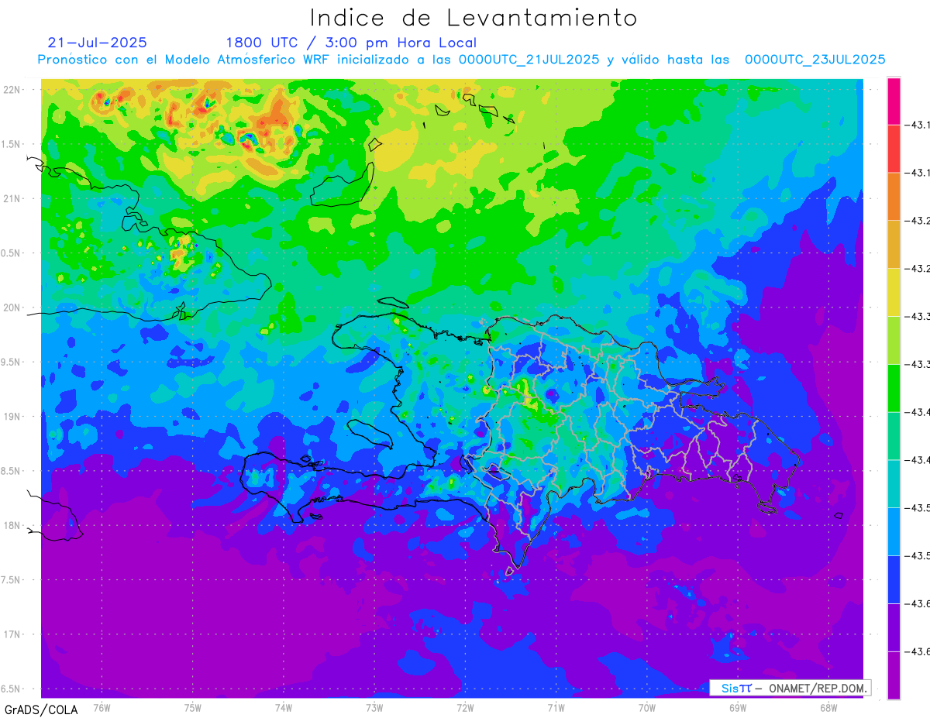Click the '75W' longitude label
Screen dimensions: 930x718
point(192,708)
